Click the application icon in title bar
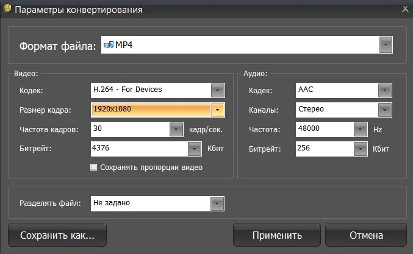Viewport: 413px width, 254px height. coord(7,9)
